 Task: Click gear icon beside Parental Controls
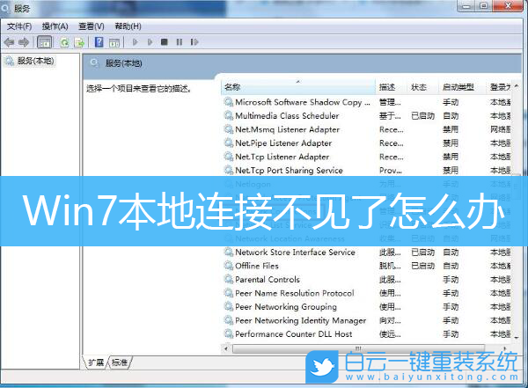pyautogui.click(x=229, y=280)
